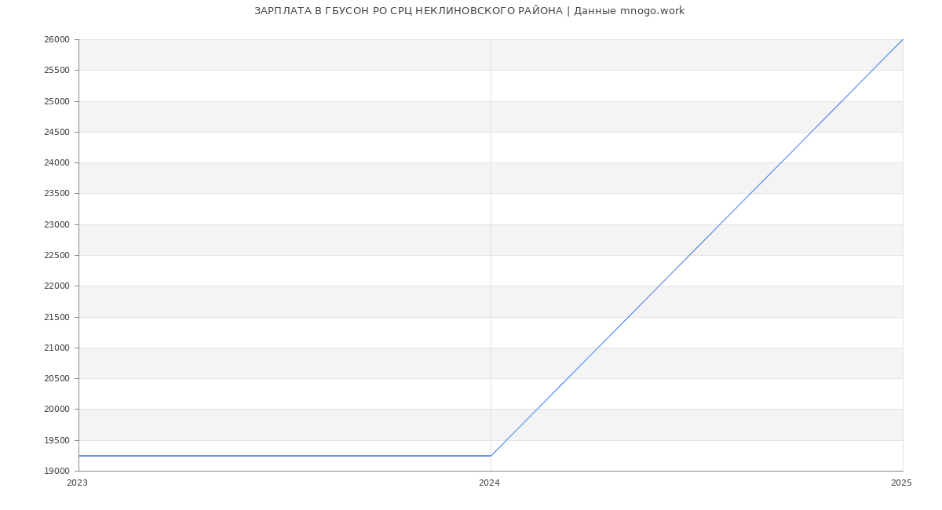Select the 19500 y-axis label
The image size is (942, 510).
coord(57,441)
